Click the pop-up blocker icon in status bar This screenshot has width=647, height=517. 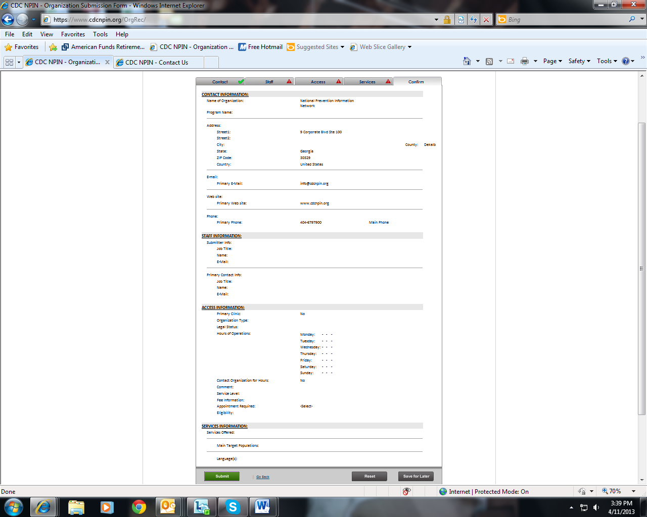[x=406, y=491]
